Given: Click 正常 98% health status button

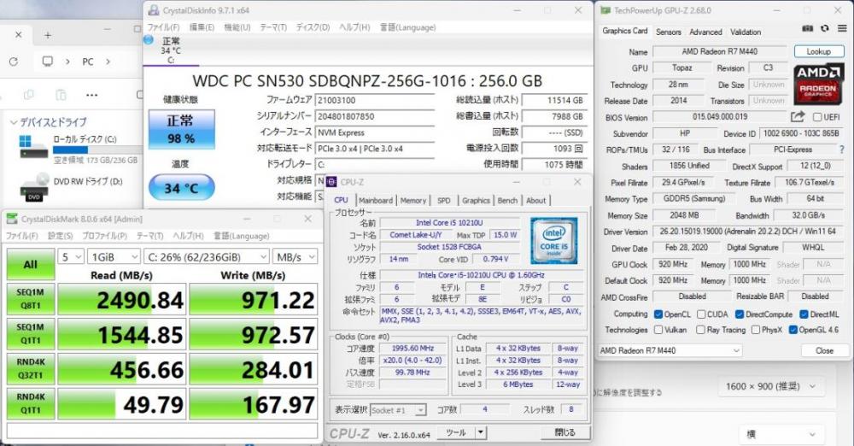Looking at the screenshot, I should (x=181, y=129).
